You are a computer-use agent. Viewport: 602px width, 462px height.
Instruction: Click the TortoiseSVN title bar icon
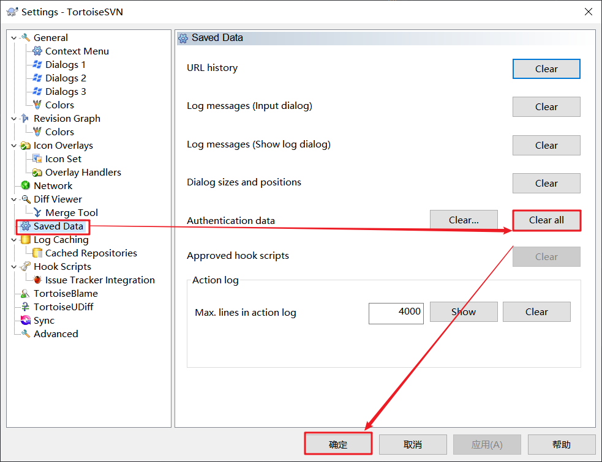pos(12,12)
